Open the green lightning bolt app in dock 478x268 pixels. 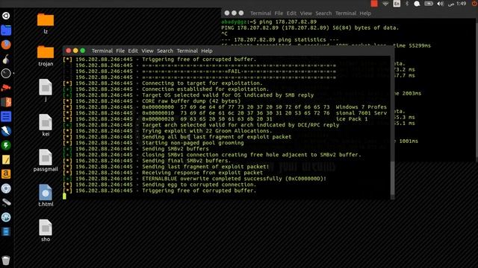[x=6, y=145]
